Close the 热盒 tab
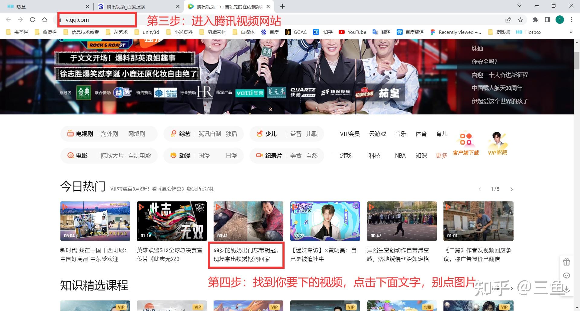Viewport: 580px width, 311px height. click(88, 6)
